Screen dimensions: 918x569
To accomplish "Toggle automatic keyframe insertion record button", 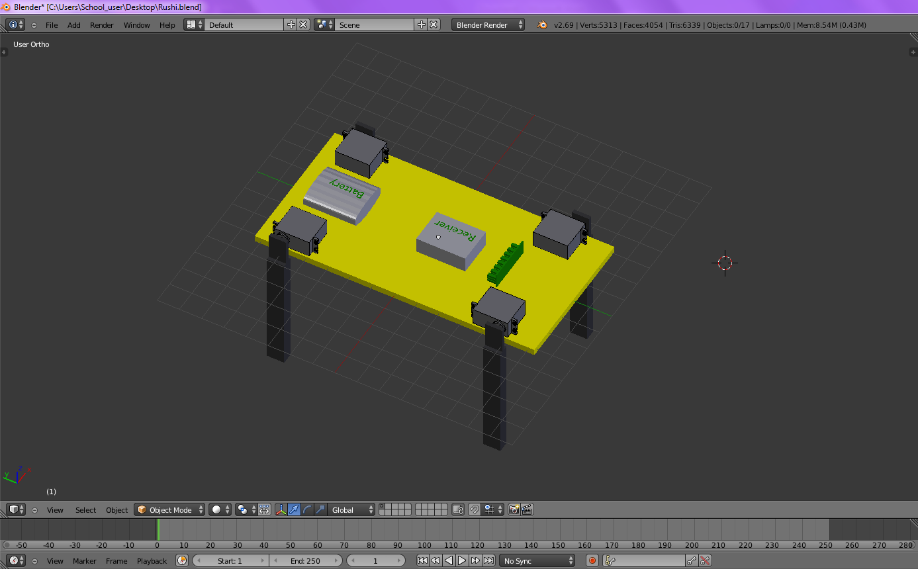I will 592,560.
